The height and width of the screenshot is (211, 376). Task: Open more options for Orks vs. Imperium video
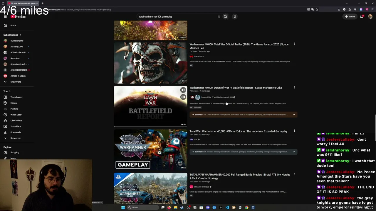click(294, 131)
